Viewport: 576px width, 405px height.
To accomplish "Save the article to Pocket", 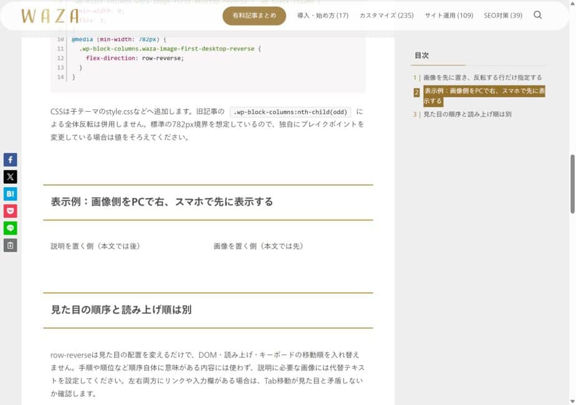I will [x=10, y=211].
